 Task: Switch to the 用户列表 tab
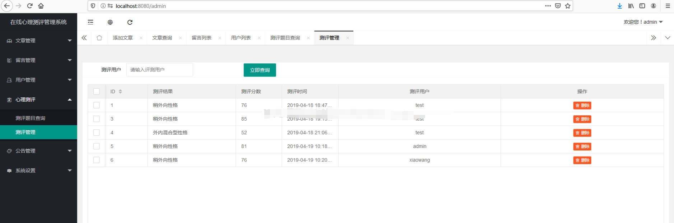(241, 38)
